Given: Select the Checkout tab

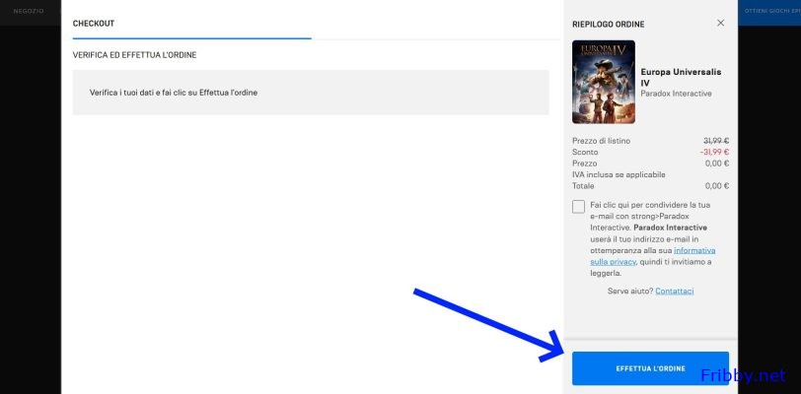Looking at the screenshot, I should 94,23.
